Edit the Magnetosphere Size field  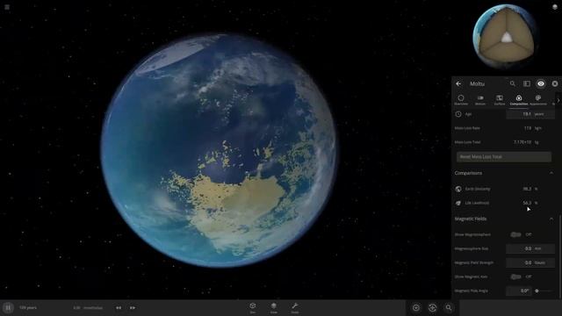click(530, 248)
